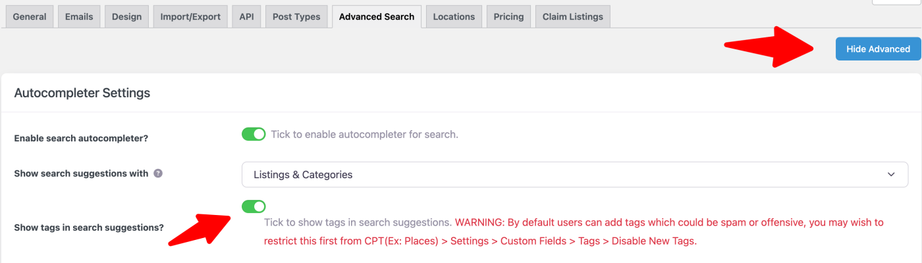Click the Hide Advanced button
This screenshot has width=922, height=263.
[x=878, y=49]
